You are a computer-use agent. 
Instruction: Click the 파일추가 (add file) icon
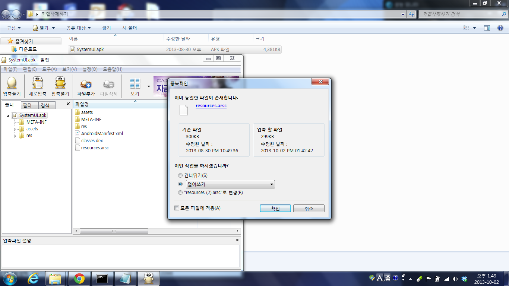pyautogui.click(x=86, y=83)
